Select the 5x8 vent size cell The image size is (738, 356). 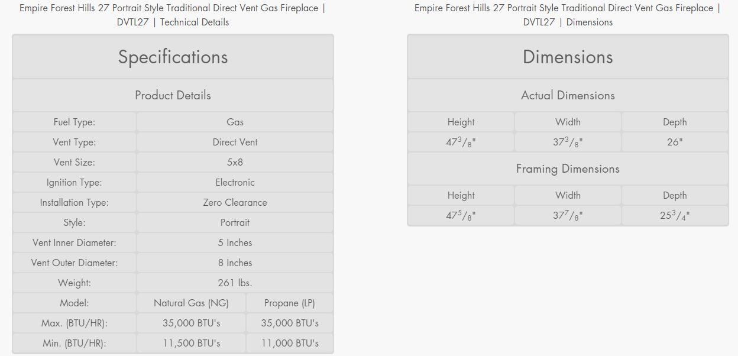tap(235, 162)
